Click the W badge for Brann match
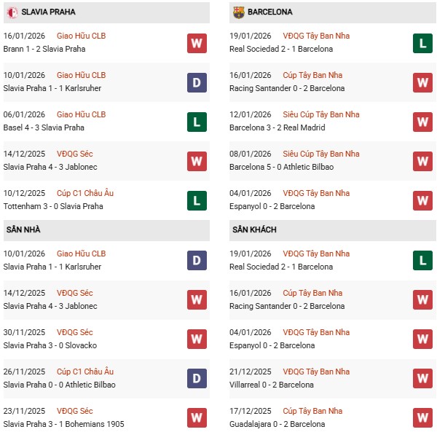Screen dimensions: 437x432 197,43
